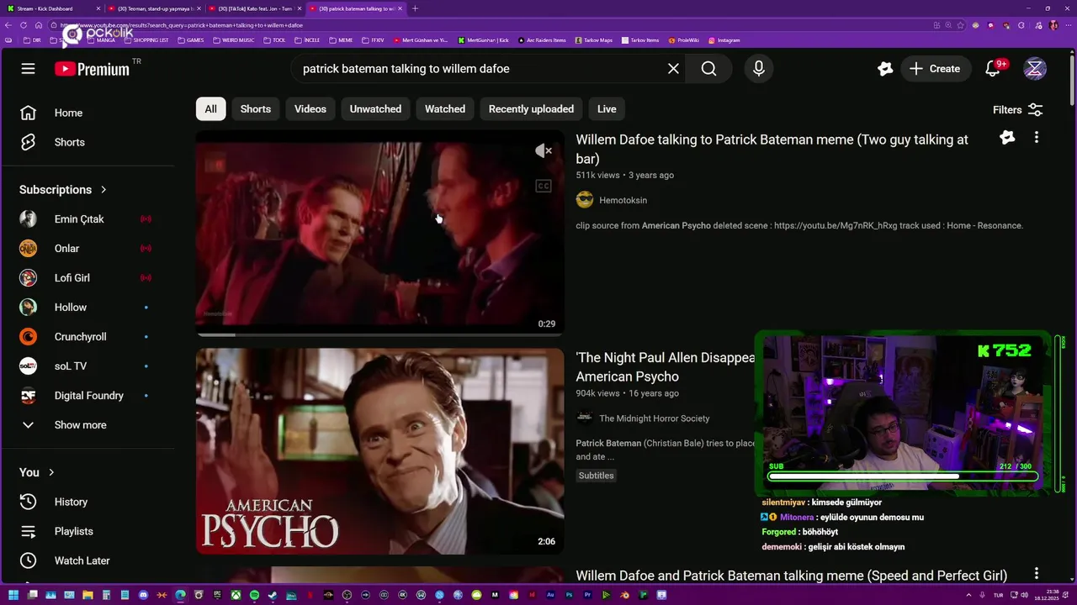
Task: Click the Create button
Action: (x=934, y=69)
